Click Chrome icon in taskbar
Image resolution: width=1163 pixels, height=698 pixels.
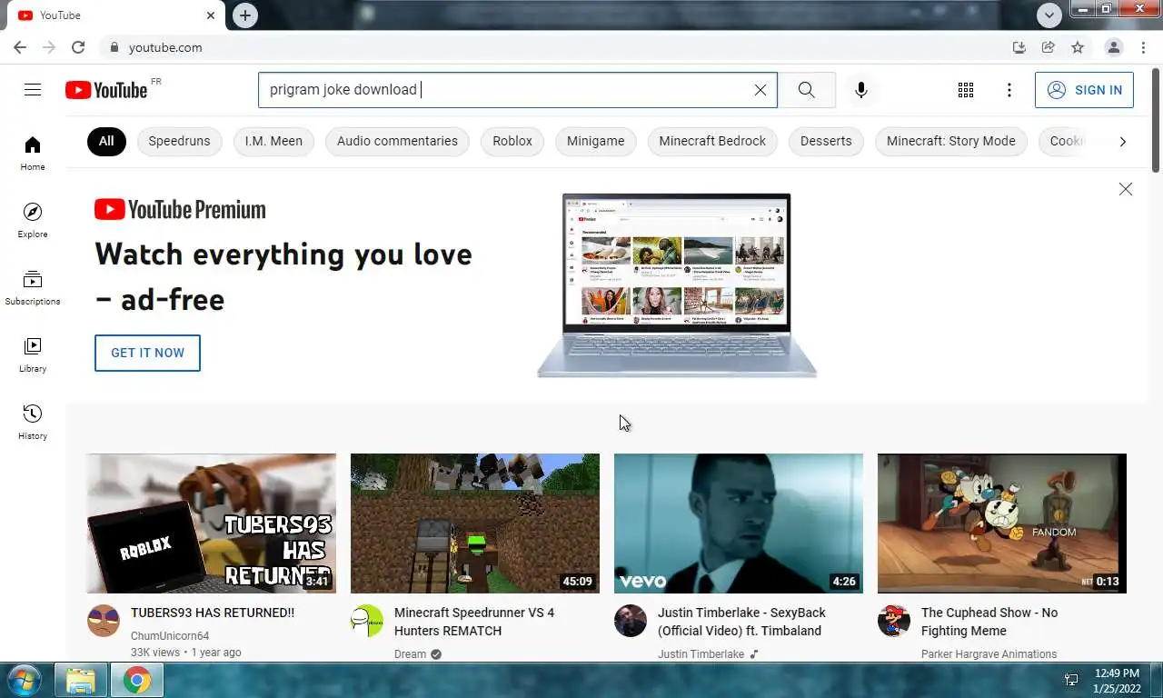tap(137, 680)
